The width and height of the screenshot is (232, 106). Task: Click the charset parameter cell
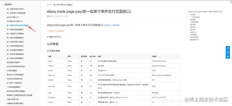pyautogui.click(x=57, y=80)
